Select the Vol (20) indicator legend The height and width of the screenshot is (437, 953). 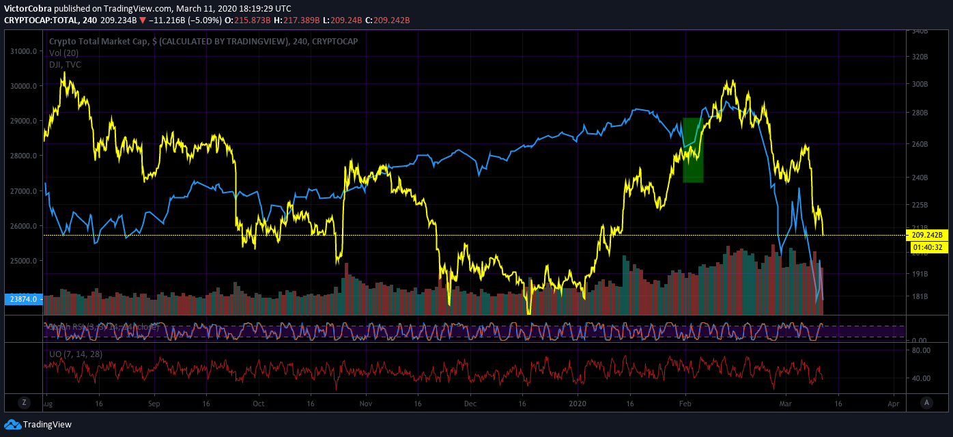tap(63, 53)
